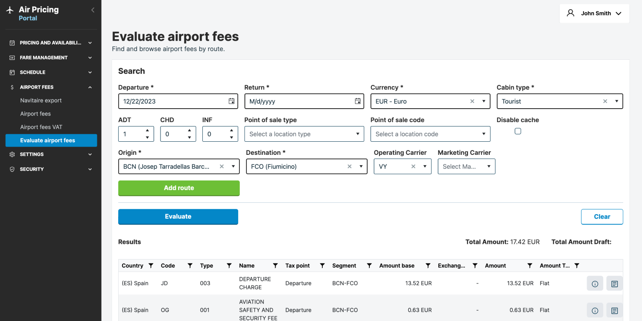Open Airport fees VAT in sidebar
The height and width of the screenshot is (321, 642).
[41, 127]
